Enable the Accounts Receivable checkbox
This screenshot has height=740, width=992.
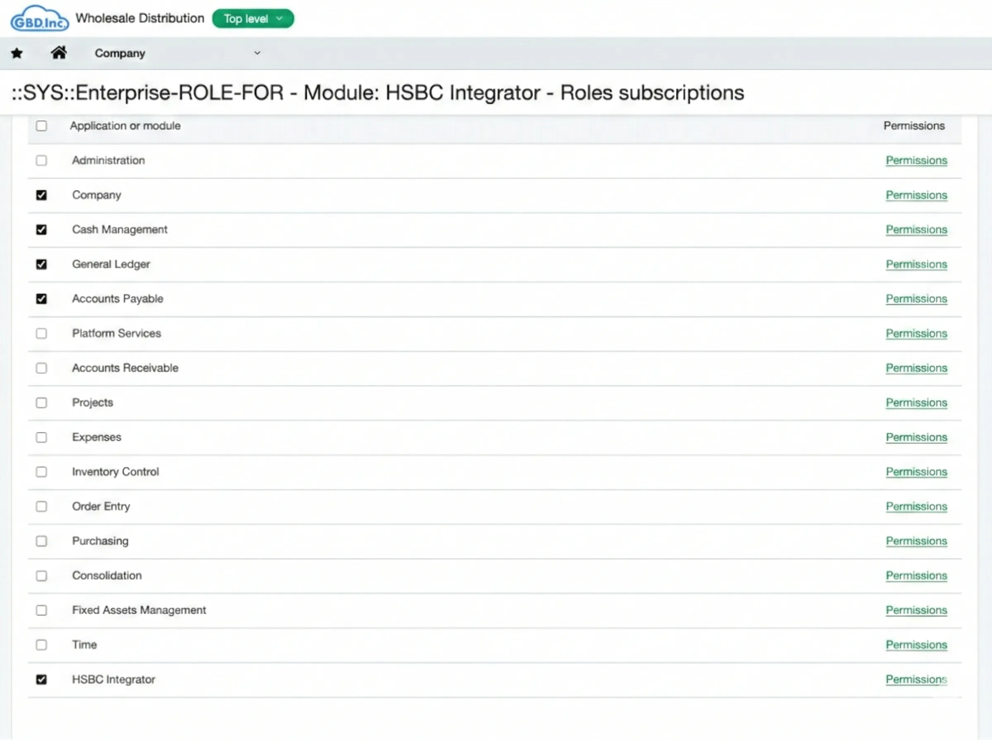41,368
